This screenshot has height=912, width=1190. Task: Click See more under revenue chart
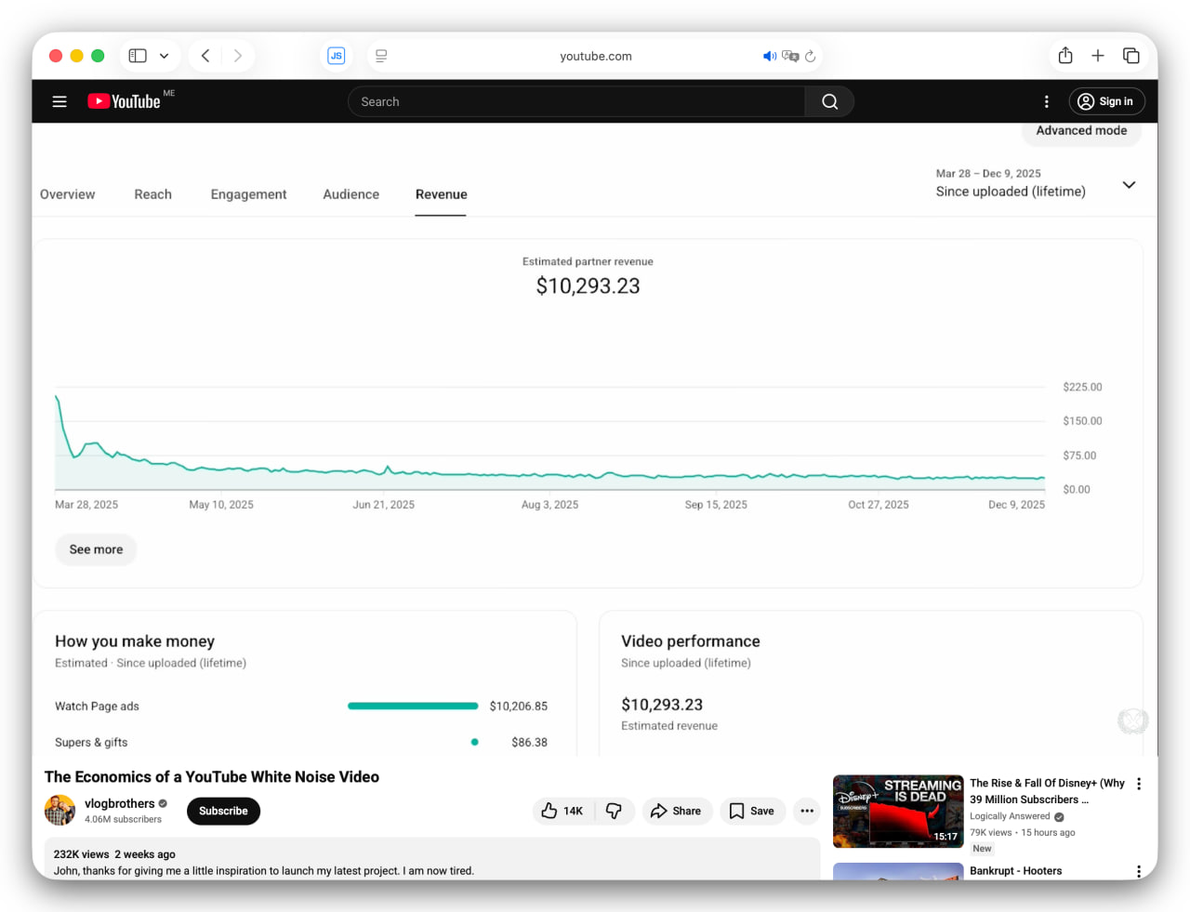click(96, 549)
